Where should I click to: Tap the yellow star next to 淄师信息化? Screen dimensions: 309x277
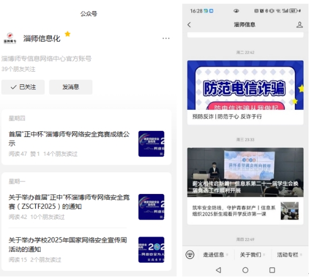pyautogui.click(x=68, y=34)
